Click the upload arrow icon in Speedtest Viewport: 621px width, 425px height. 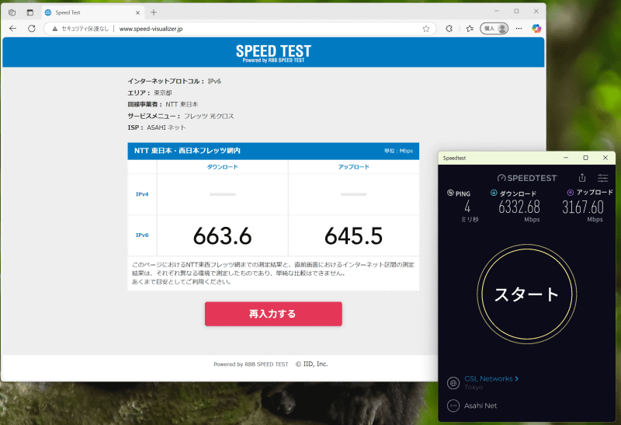(571, 192)
